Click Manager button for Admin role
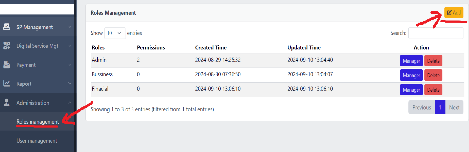Screen dimensions: 469x152 tap(411, 61)
